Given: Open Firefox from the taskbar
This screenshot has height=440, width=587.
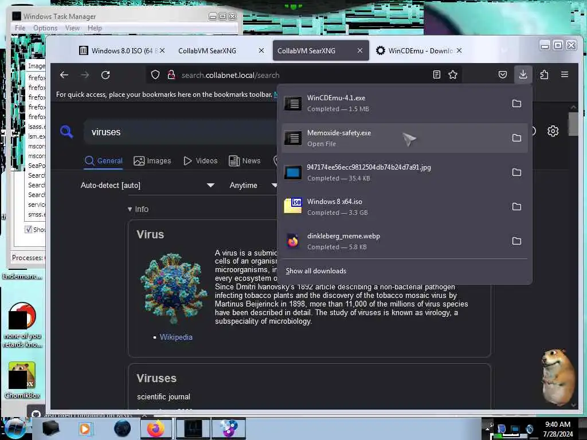Looking at the screenshot, I should tap(156, 429).
